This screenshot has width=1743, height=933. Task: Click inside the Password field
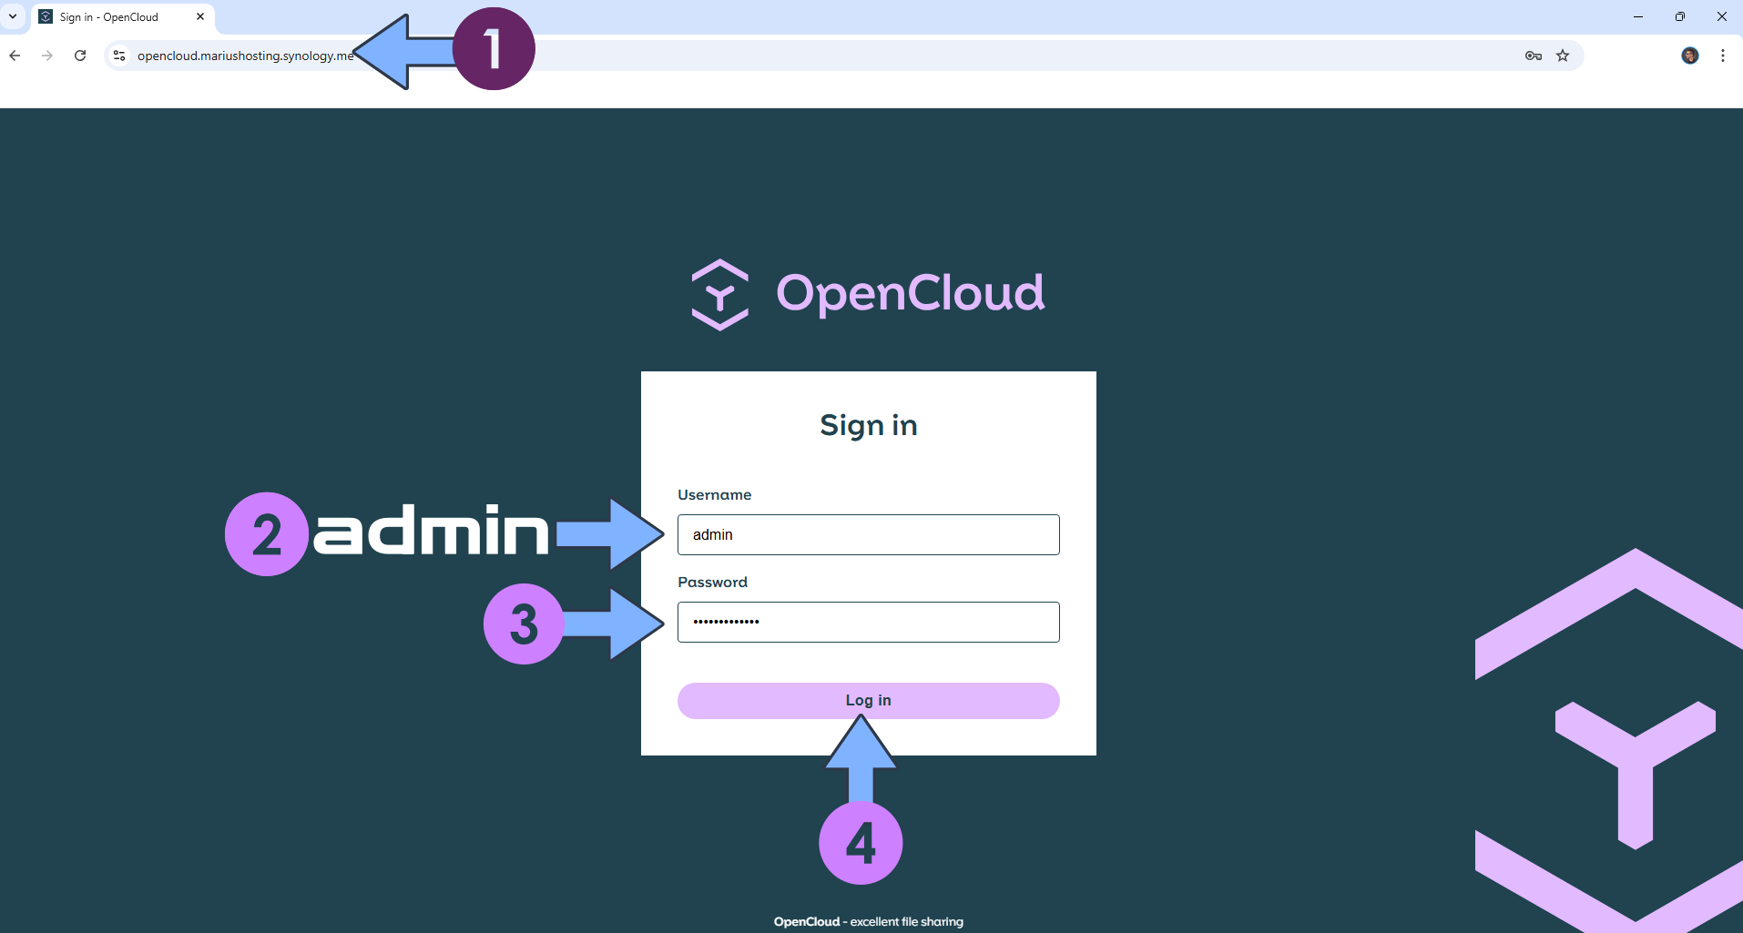click(x=868, y=622)
